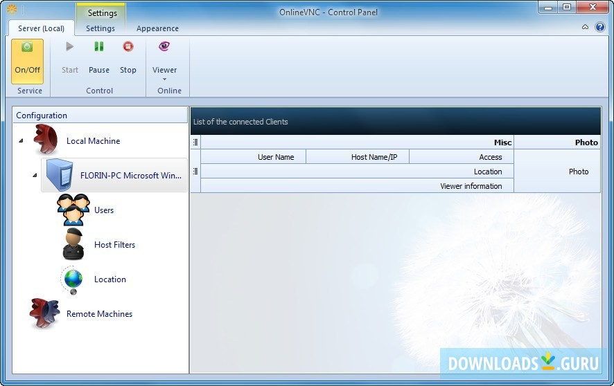Collapse the Local Machine tree node
Screen dimensions: 614x386
[x=21, y=140]
